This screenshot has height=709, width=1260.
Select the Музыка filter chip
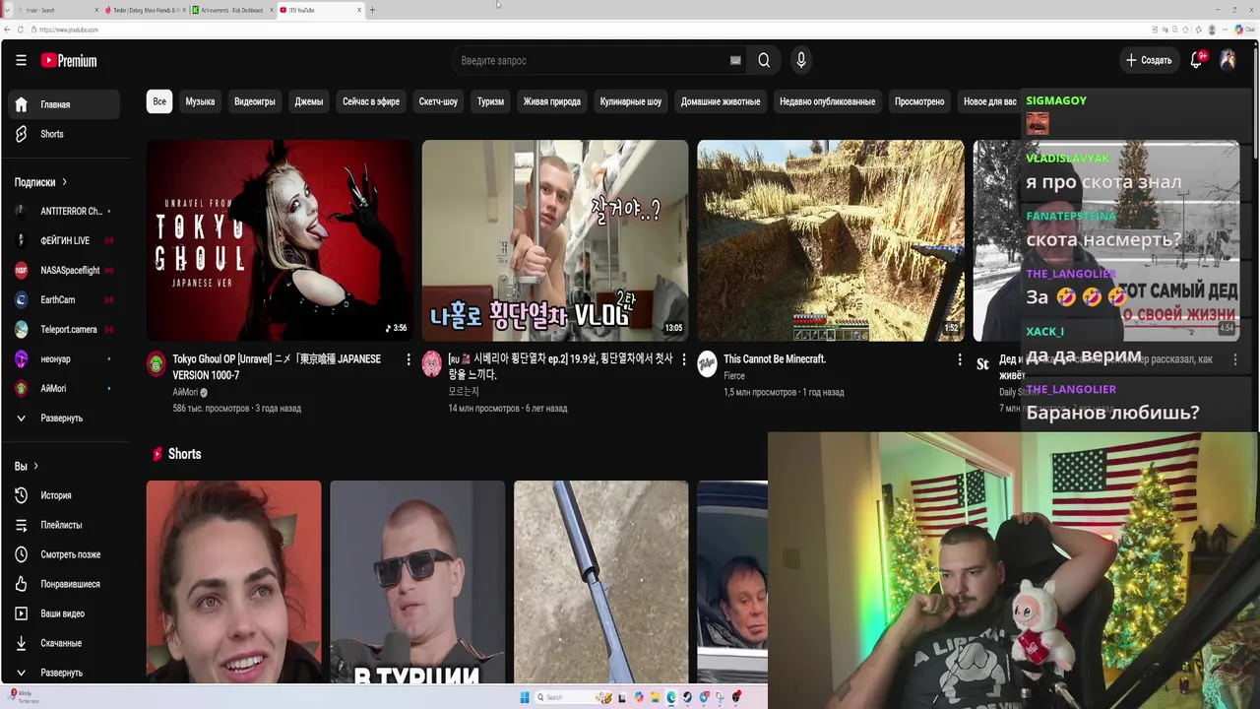click(200, 101)
